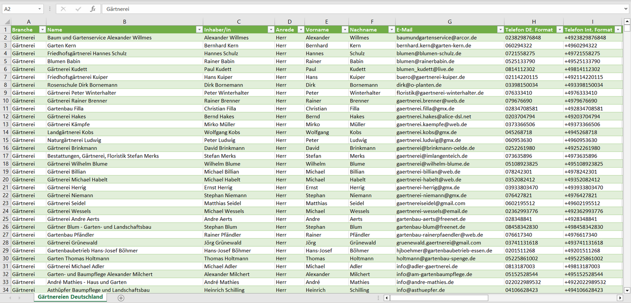Add a new sheet with the plus button

pos(121,298)
